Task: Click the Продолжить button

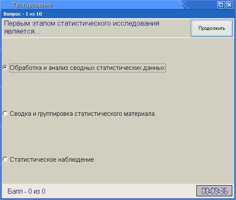Action: (212, 28)
